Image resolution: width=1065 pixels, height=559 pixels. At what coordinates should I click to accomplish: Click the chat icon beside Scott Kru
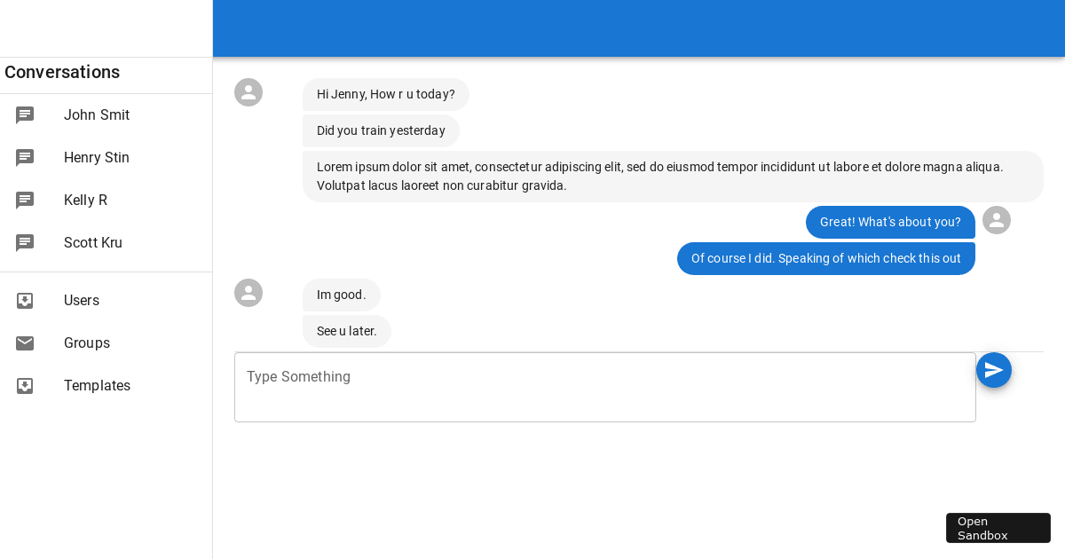click(x=25, y=242)
